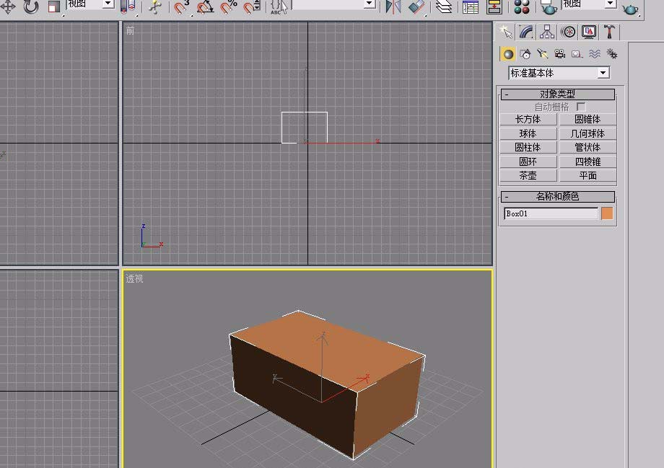
Task: Open the 标准基本体 dropdown
Action: click(x=603, y=73)
